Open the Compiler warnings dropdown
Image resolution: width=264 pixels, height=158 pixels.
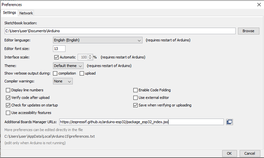pos(62,81)
